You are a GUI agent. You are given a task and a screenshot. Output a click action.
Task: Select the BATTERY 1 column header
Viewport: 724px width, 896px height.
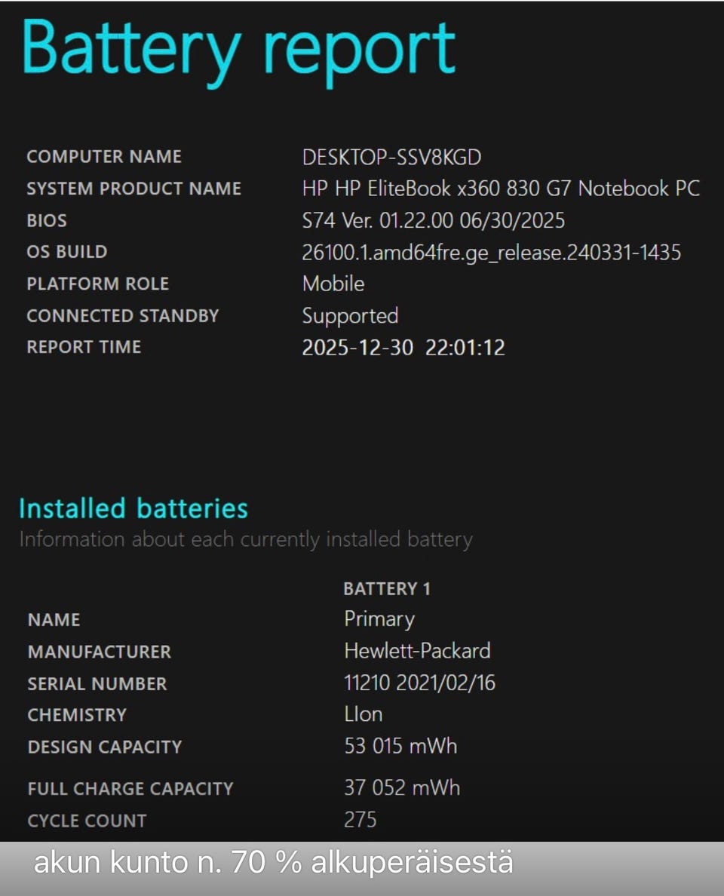point(386,588)
